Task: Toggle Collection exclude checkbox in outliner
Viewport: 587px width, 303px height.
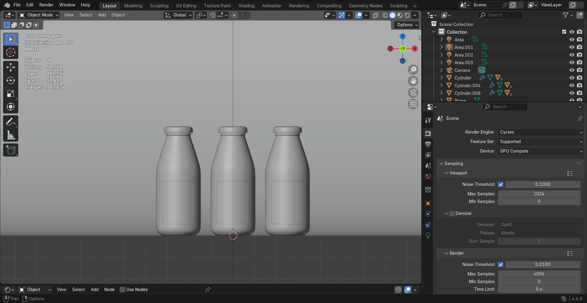Action: click(x=564, y=32)
